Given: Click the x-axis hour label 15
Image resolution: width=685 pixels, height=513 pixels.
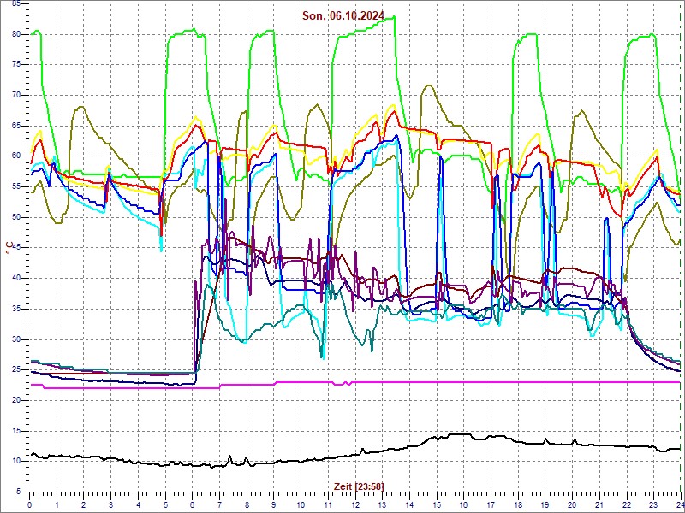Looking at the screenshot, I should pos(437,504).
